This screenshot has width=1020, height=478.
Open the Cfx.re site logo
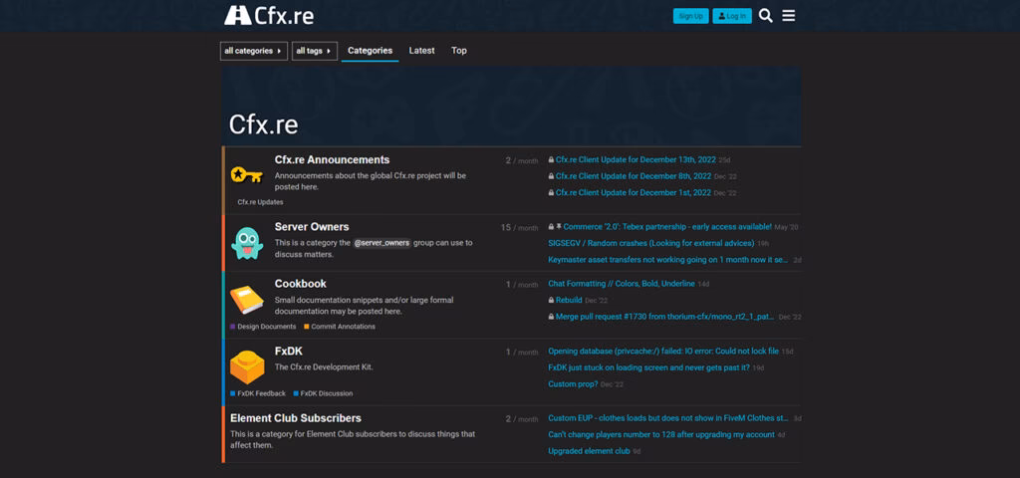coord(269,16)
